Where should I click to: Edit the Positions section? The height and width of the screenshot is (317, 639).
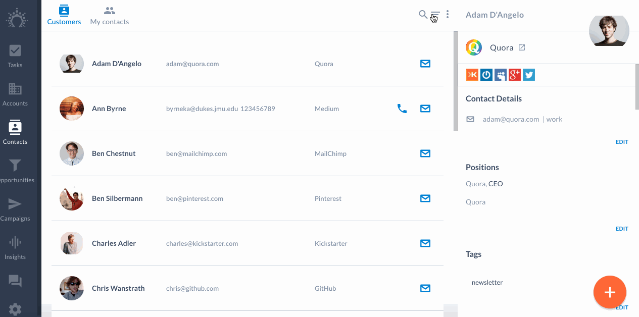click(622, 229)
